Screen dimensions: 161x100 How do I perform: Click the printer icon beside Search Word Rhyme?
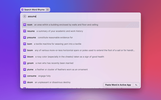(x=48, y=10)
